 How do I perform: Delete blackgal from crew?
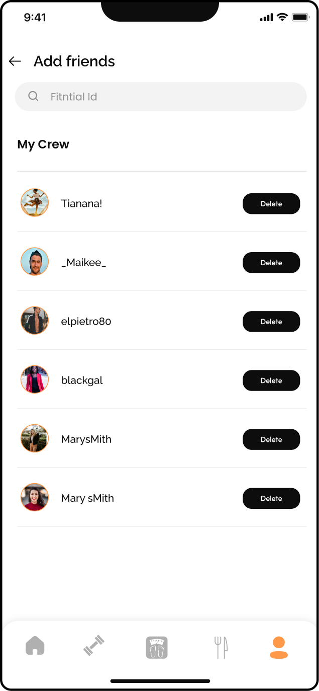tap(271, 380)
